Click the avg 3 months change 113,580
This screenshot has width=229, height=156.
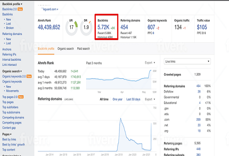click(75, 88)
